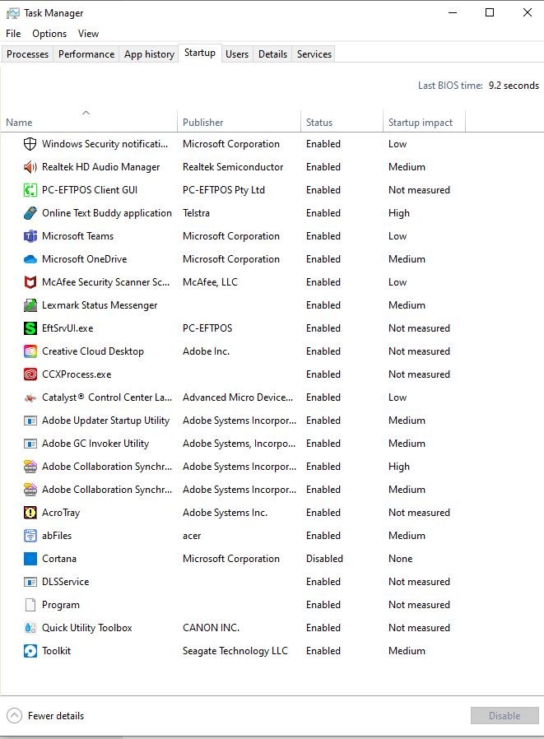544x739 pixels.
Task: Select the Quick Utility Toolbox name
Action: [x=86, y=628]
